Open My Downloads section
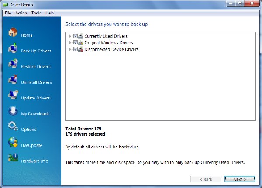The image size is (262, 188). [35, 114]
